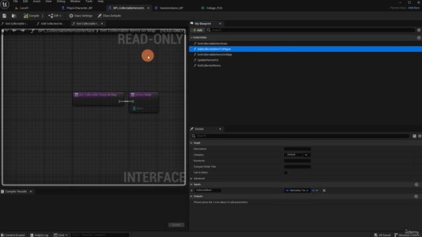Screen dimensions: 422x237
Task: Open the Diff dropdown
Action: point(55,16)
